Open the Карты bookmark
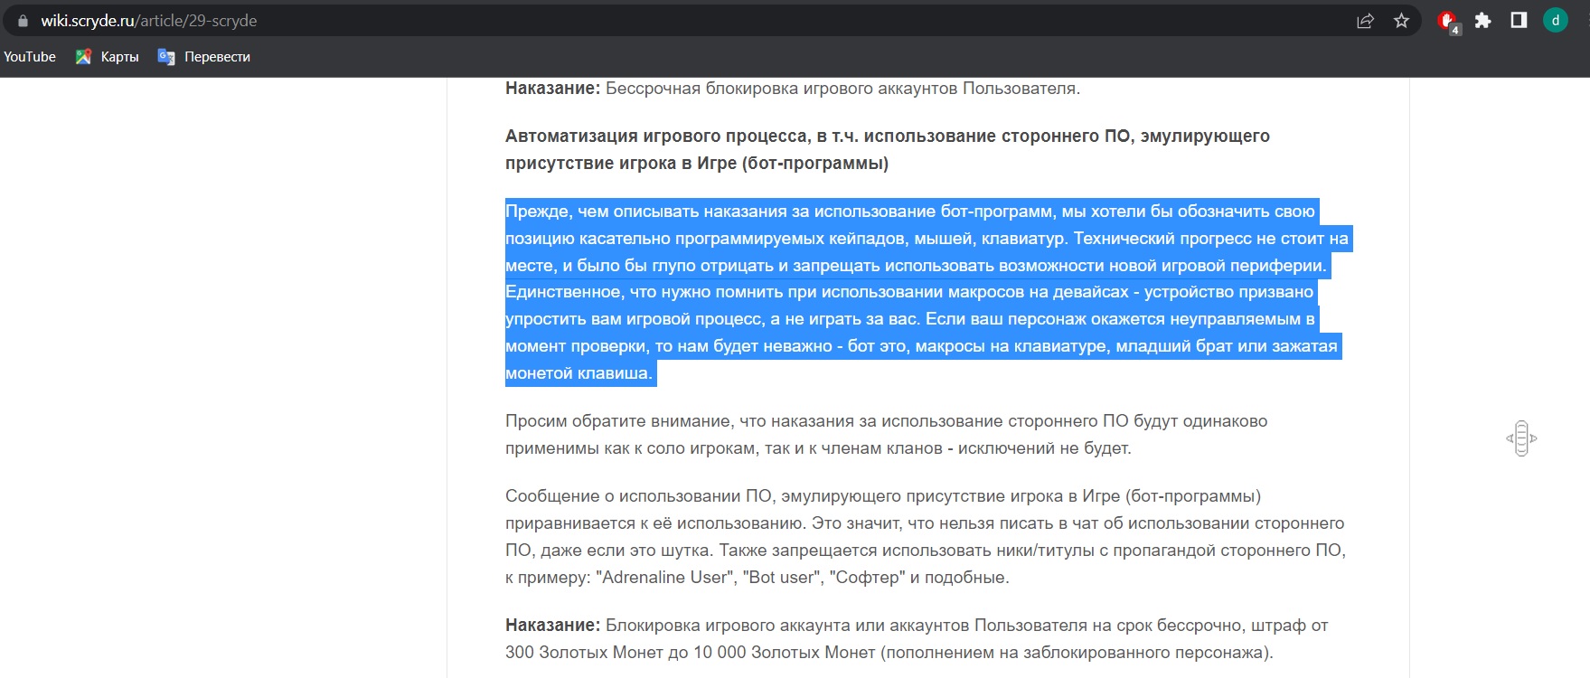The height and width of the screenshot is (678, 1590). pos(108,57)
